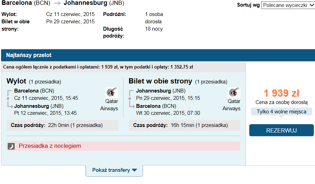Click the dropdown chevron in sort box
The image size is (315, 184).
(312, 5)
